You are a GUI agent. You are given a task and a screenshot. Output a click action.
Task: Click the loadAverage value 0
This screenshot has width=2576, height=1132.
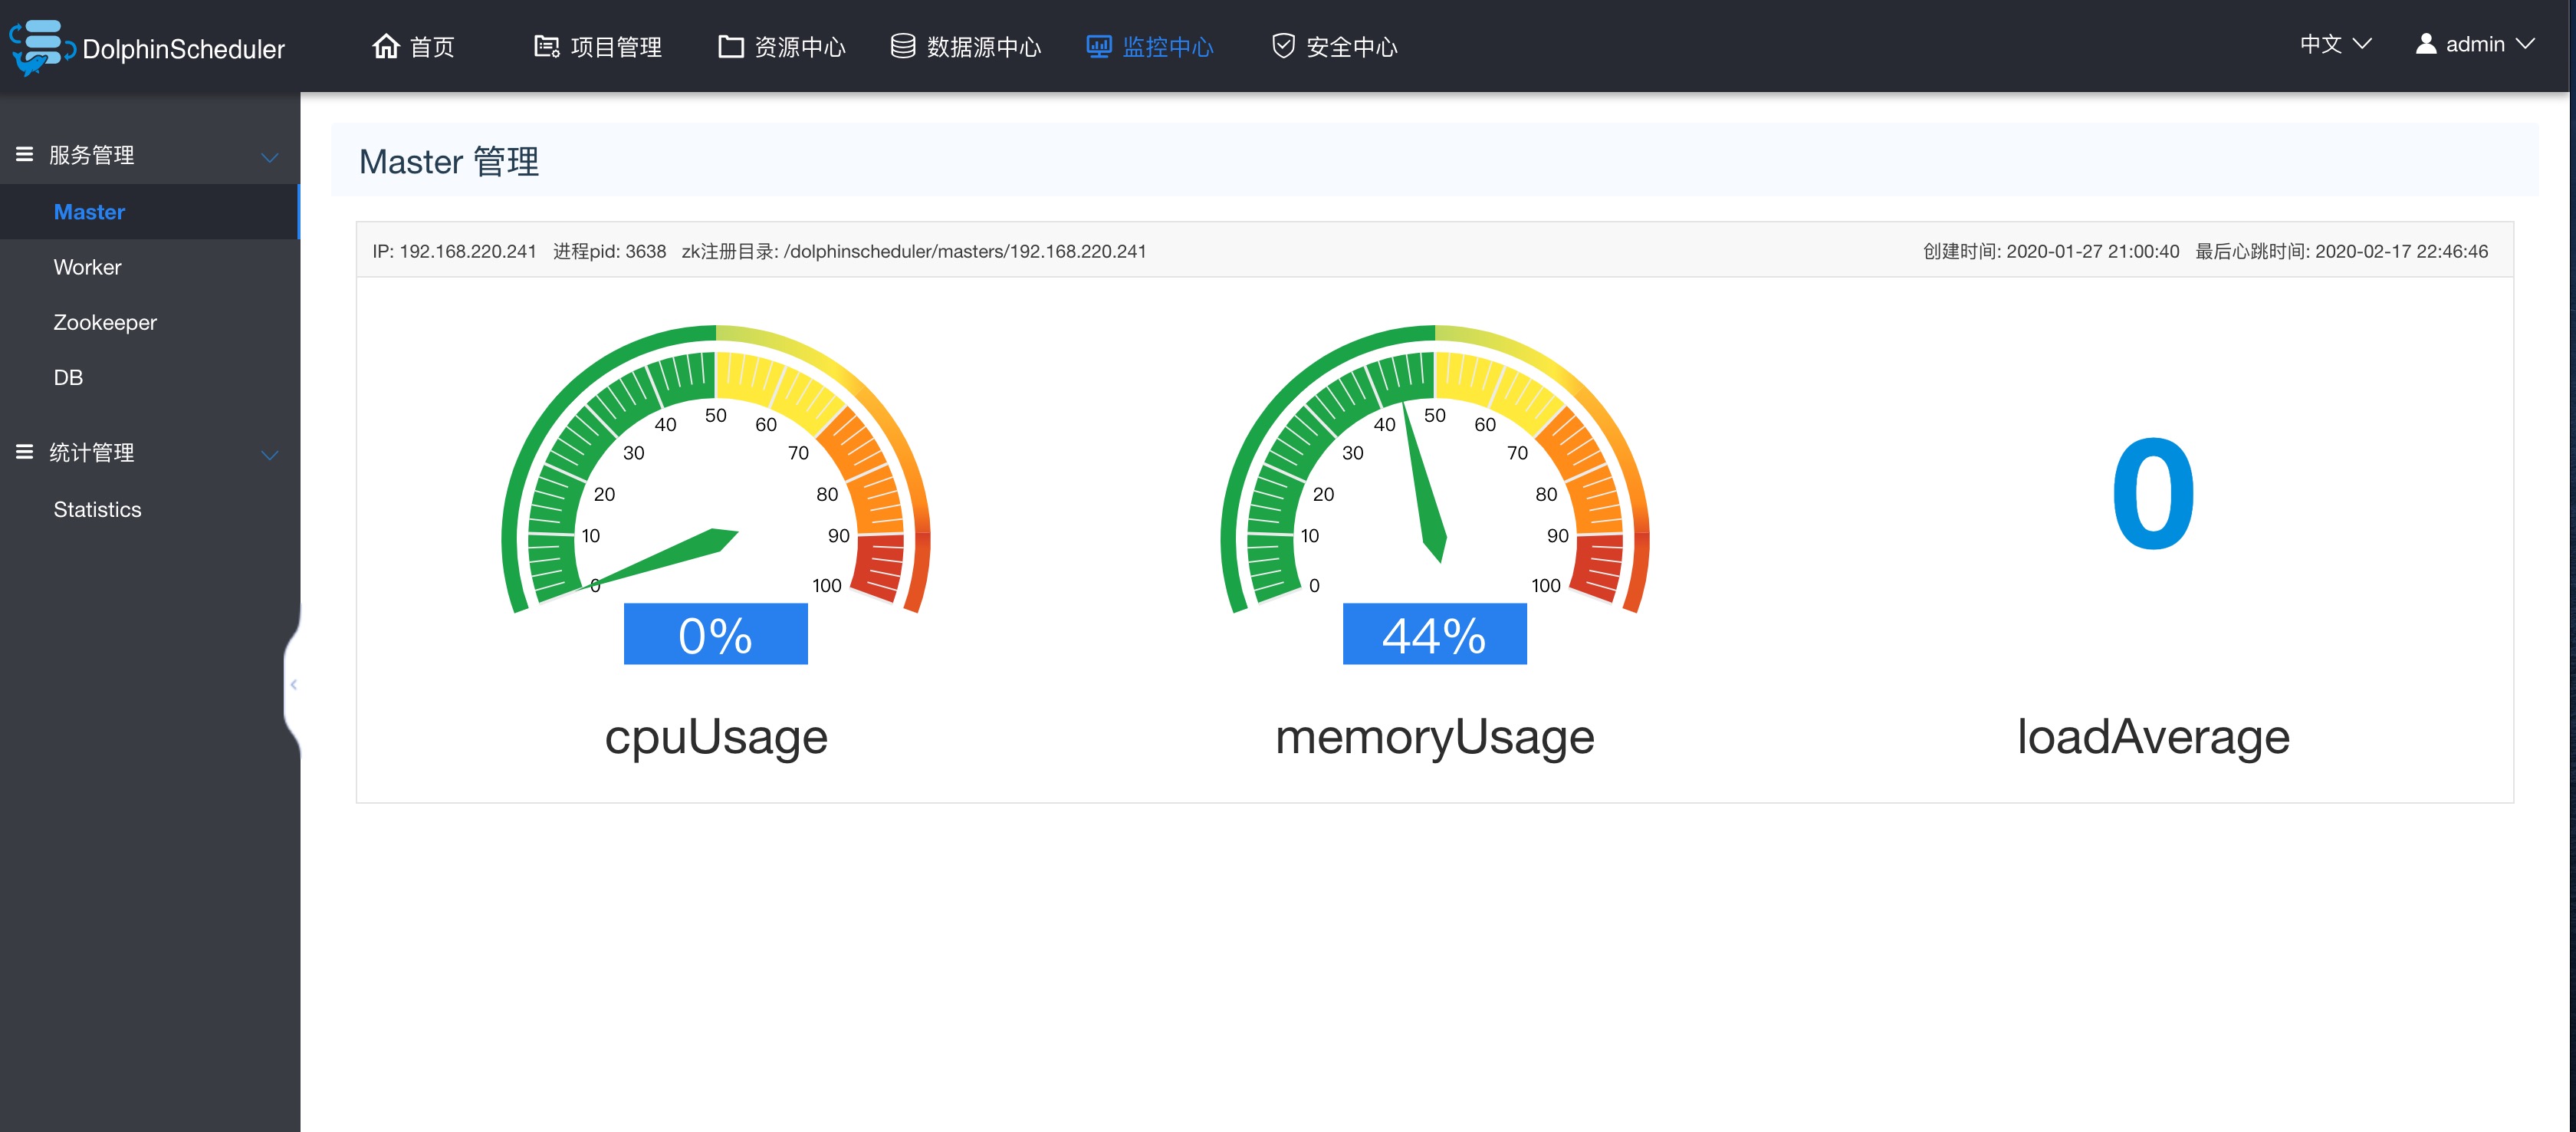point(2153,493)
